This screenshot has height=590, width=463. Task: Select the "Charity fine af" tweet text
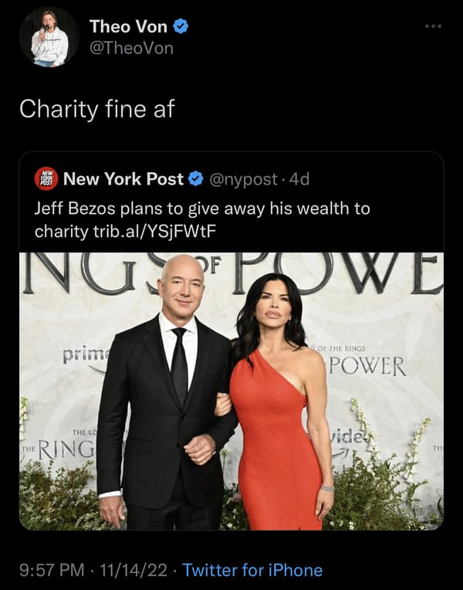97,109
